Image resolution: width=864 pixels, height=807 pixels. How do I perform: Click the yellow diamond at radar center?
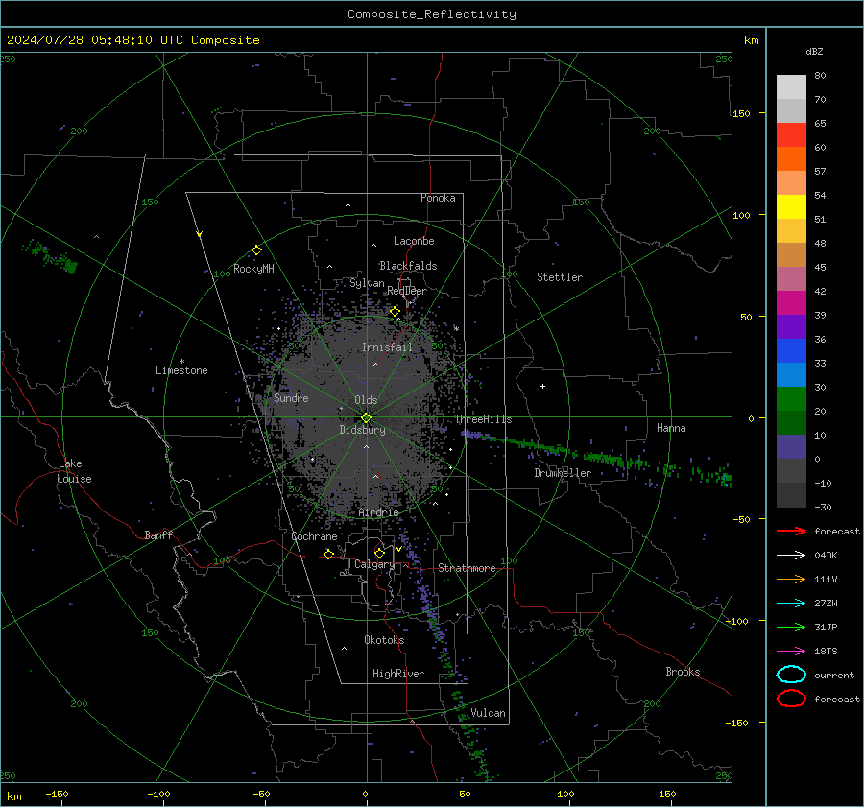coord(367,417)
